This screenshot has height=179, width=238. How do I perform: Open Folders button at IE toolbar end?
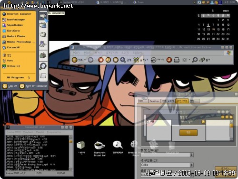pos(205,60)
